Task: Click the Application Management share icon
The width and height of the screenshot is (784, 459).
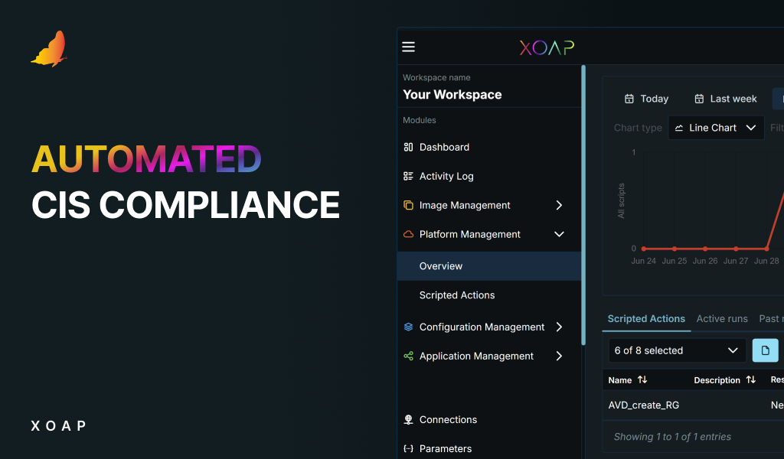Action: tap(409, 356)
